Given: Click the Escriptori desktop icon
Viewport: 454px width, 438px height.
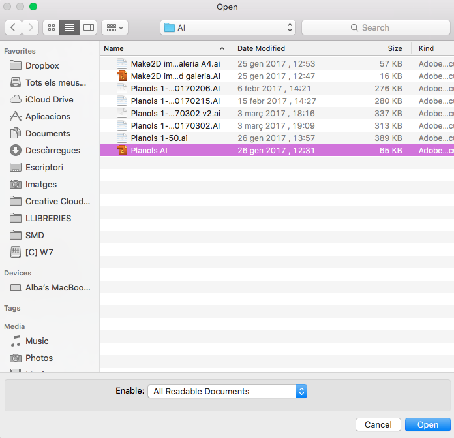Looking at the screenshot, I should [16, 167].
